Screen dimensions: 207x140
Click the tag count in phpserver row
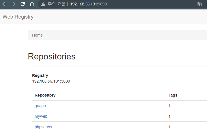coord(169,127)
